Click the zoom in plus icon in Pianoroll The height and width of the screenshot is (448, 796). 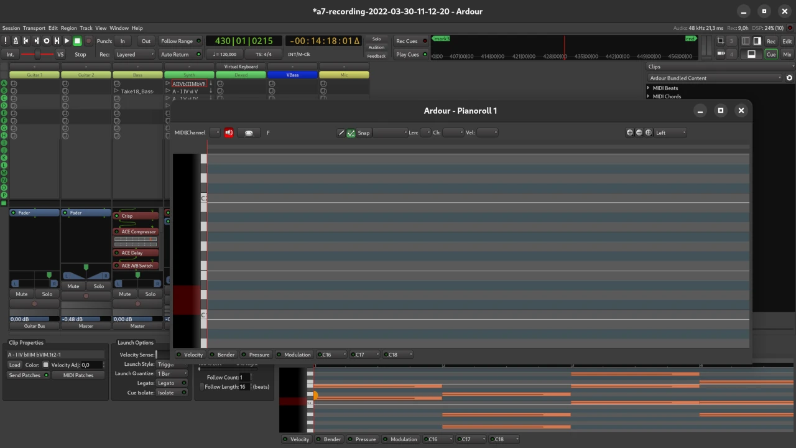(x=630, y=133)
